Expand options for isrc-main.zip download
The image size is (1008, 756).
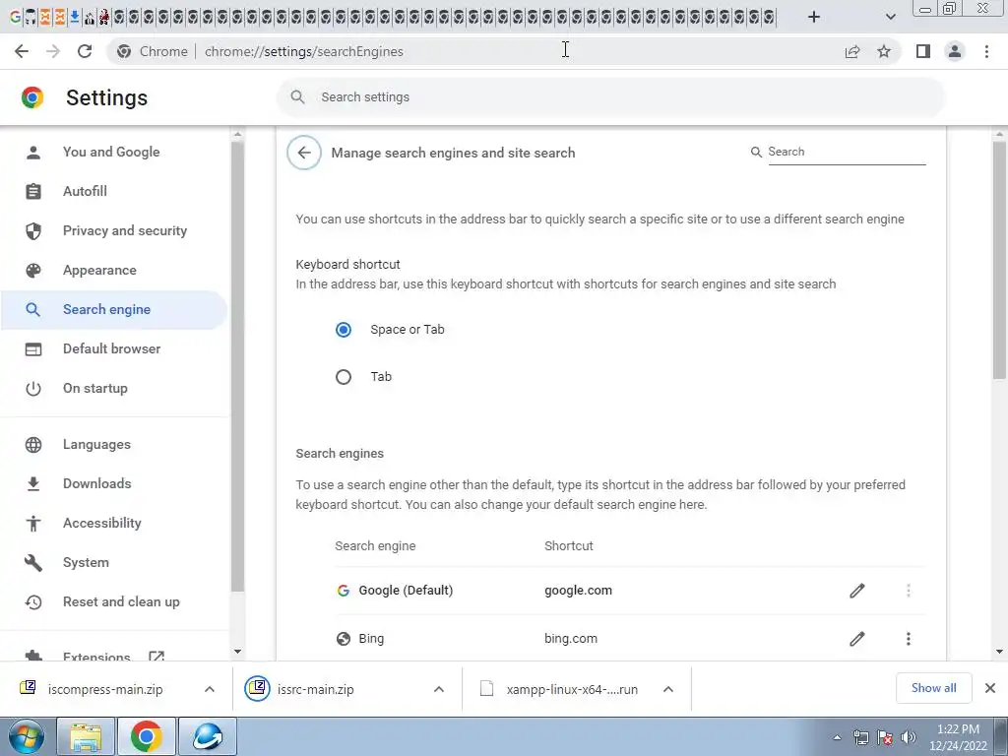click(439, 689)
